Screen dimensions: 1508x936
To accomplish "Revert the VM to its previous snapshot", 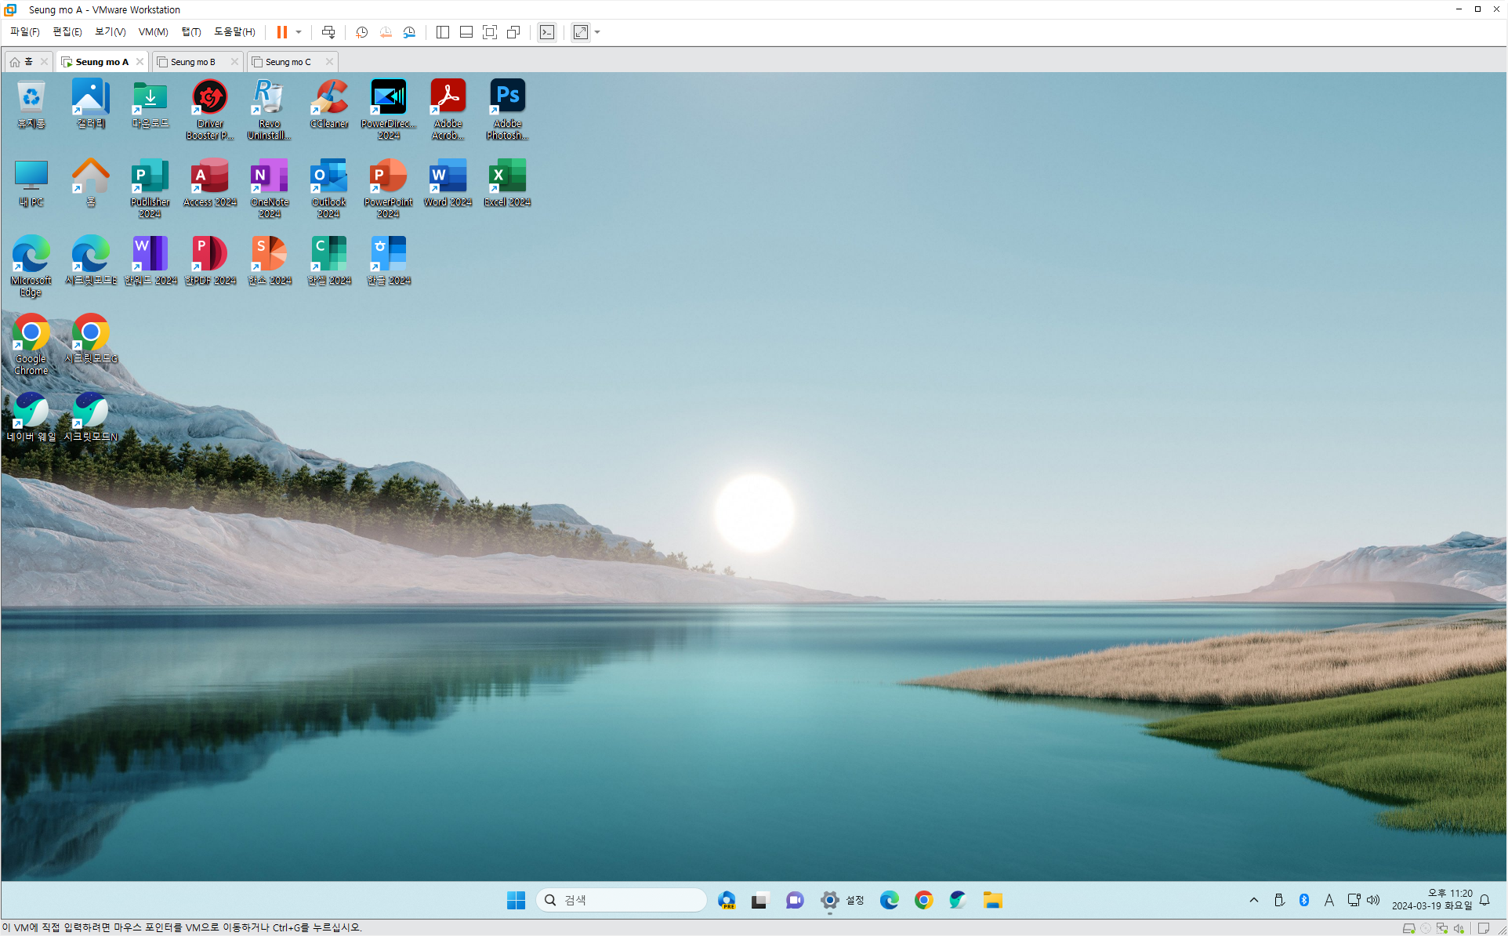I will tap(386, 32).
